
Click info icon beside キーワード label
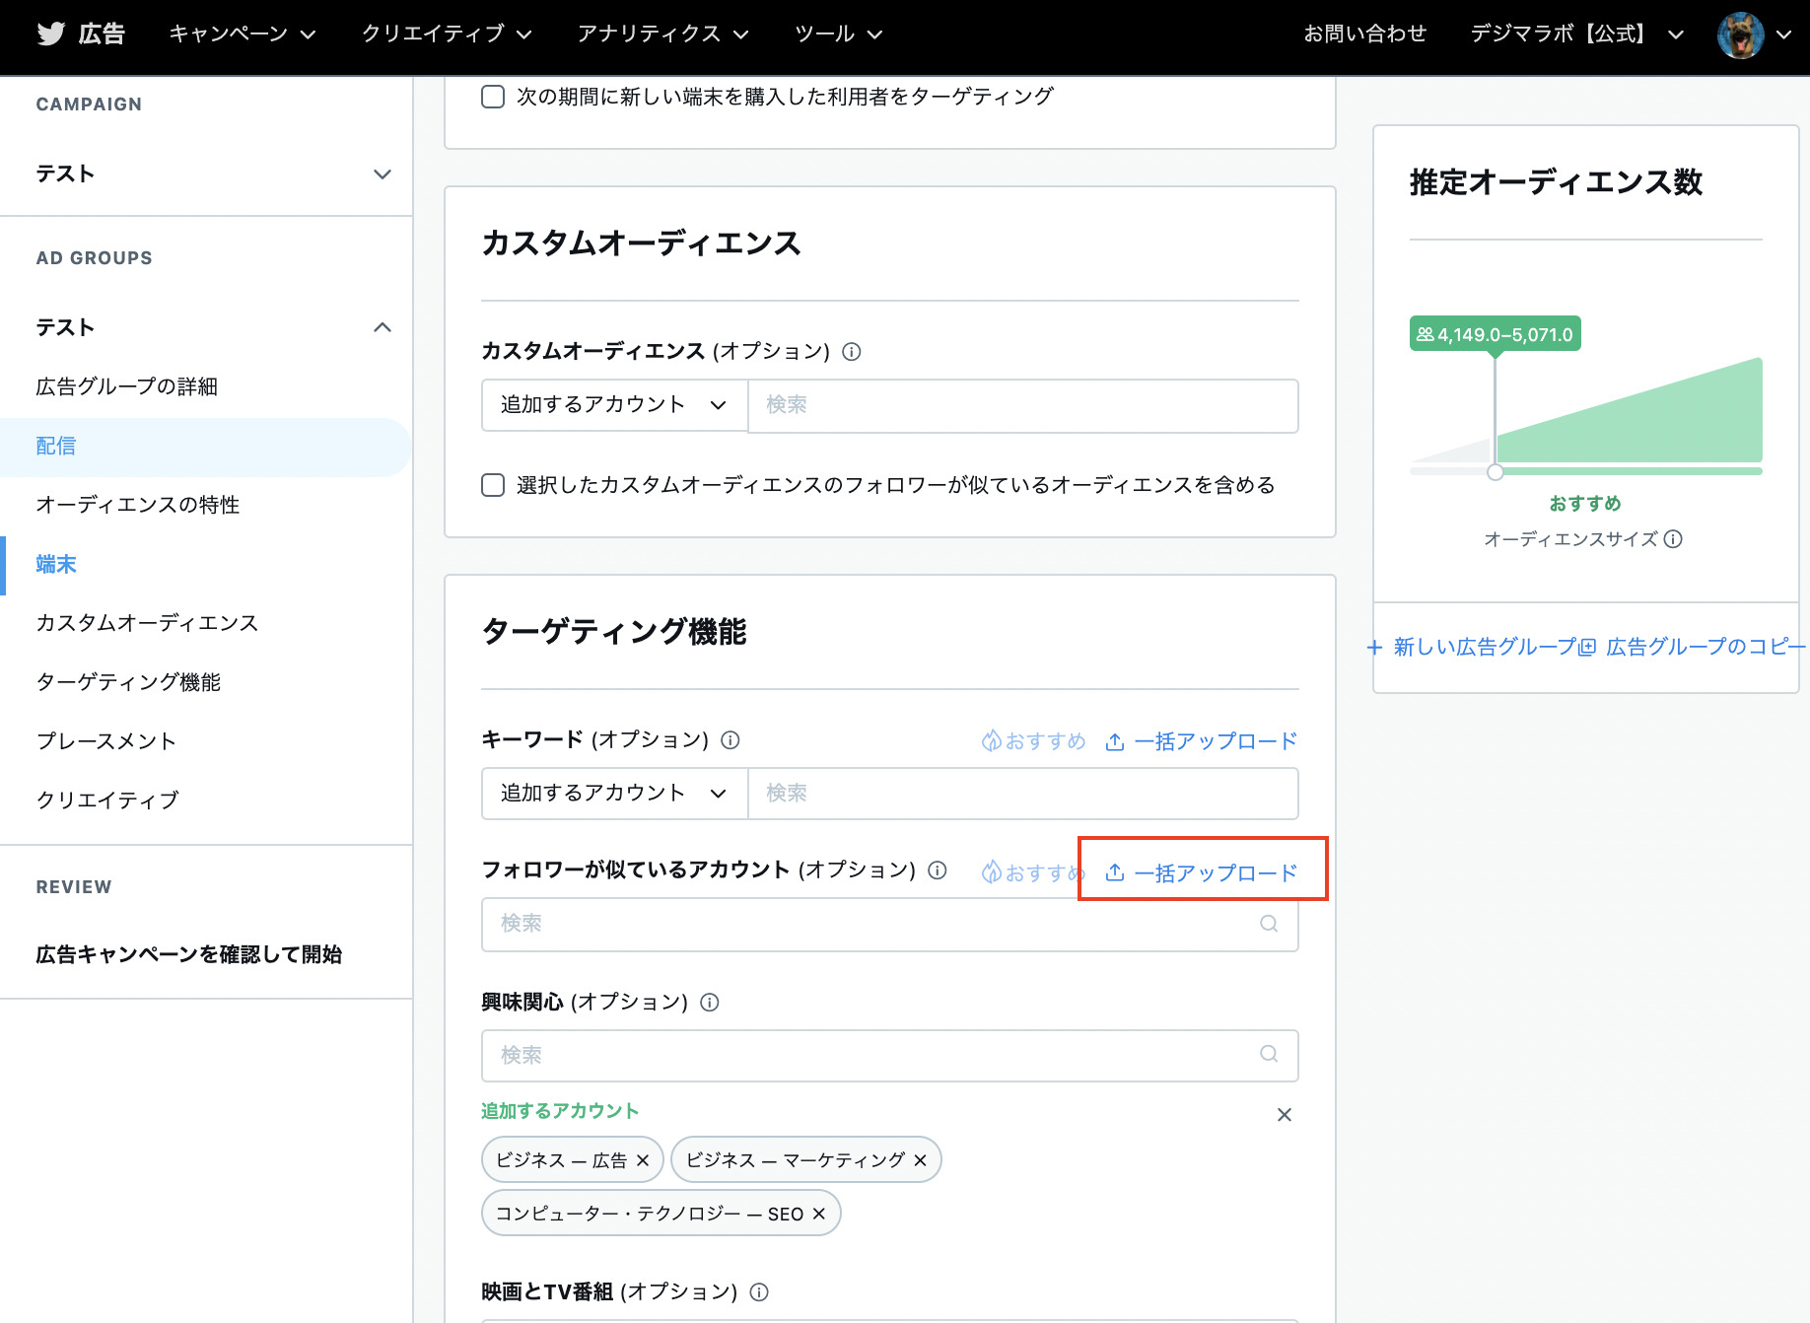pos(731,740)
